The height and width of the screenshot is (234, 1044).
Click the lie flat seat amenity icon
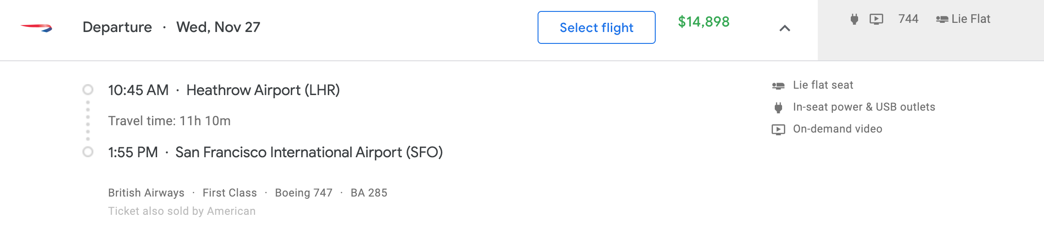(x=778, y=85)
